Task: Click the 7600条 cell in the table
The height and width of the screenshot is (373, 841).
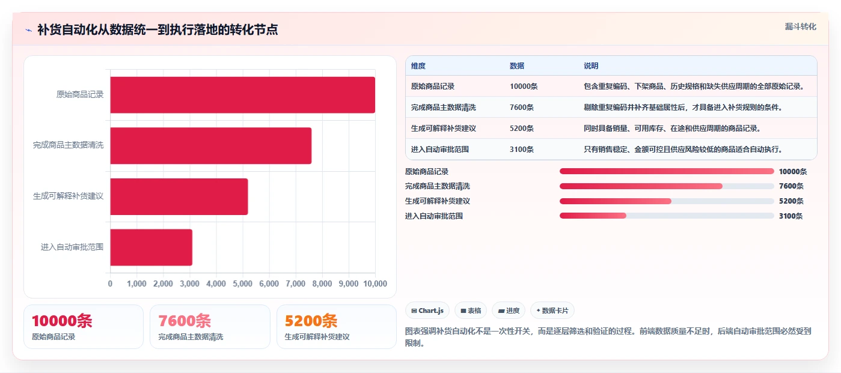Action: (522, 107)
